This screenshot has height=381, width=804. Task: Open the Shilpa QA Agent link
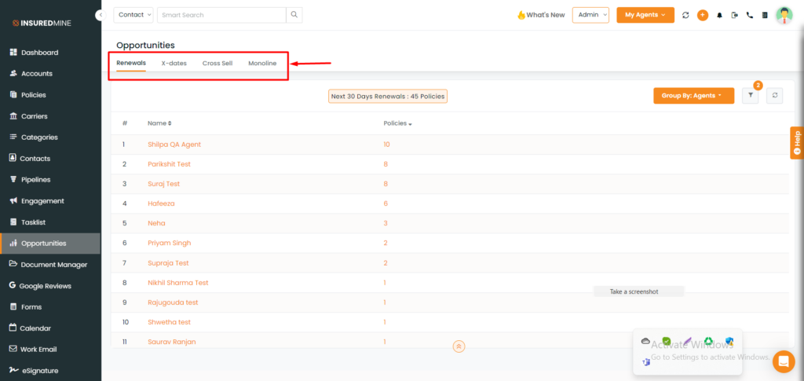(x=174, y=145)
